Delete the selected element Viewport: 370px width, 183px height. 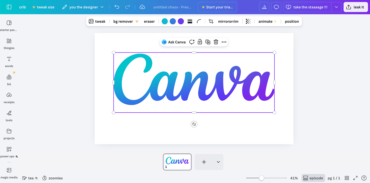tap(216, 42)
